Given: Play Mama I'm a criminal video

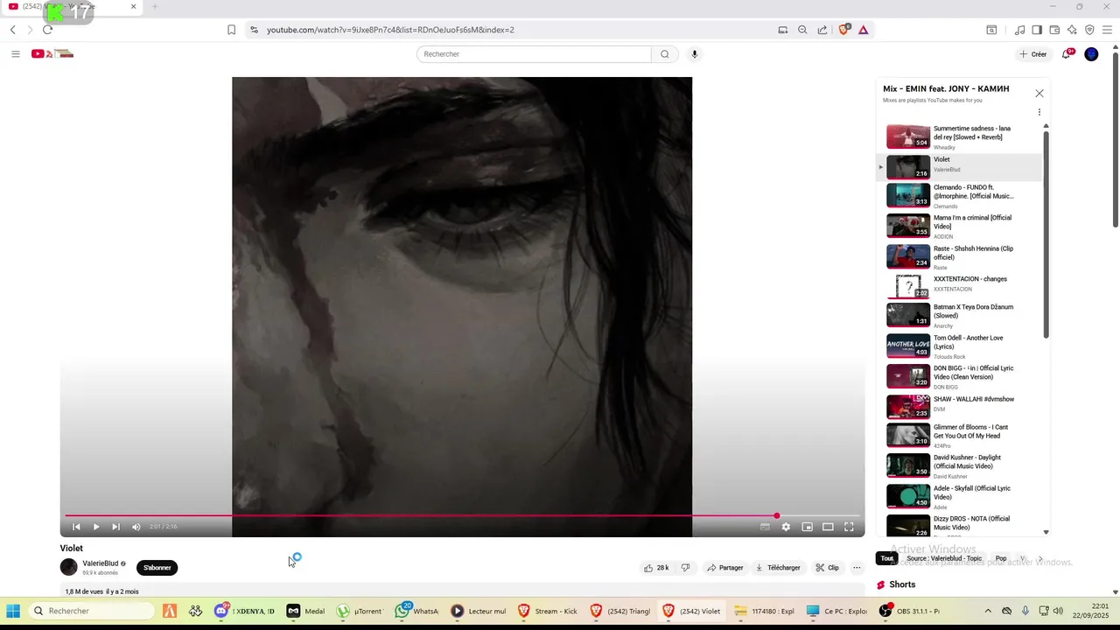Looking at the screenshot, I should click(960, 227).
